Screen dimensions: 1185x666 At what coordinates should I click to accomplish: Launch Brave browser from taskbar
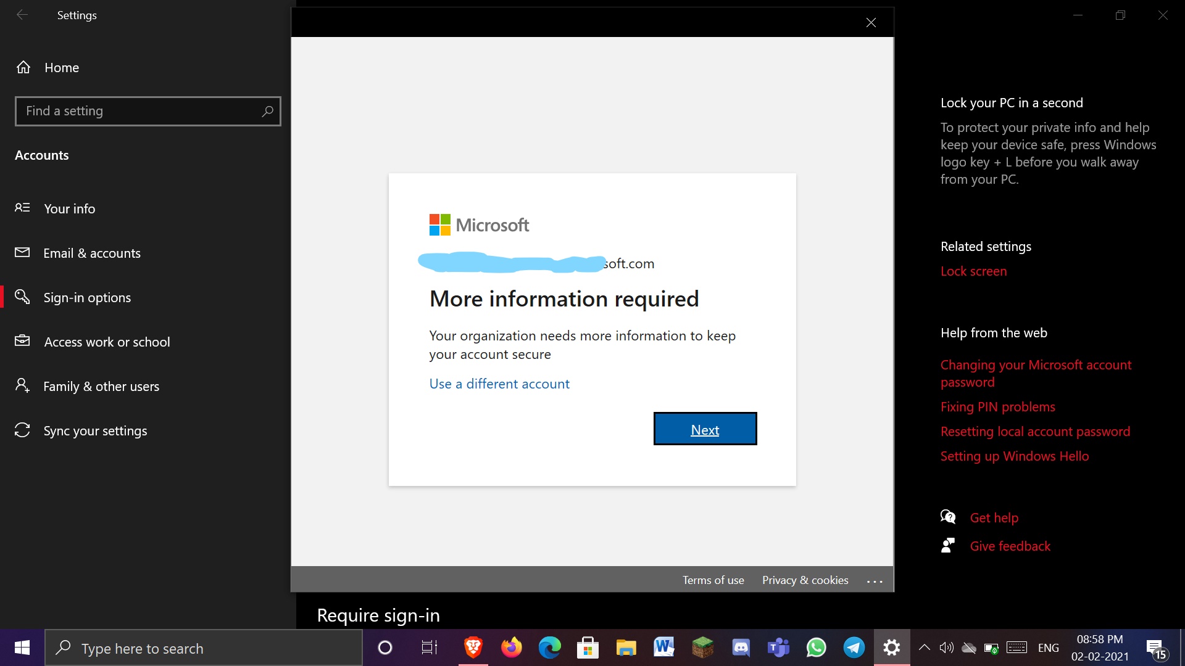click(473, 647)
